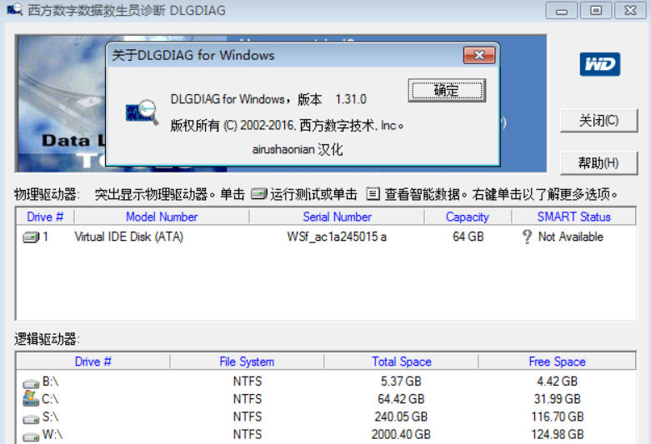The width and height of the screenshot is (651, 444).
Task: Select the B:\ logical drive row label
Action: click(x=51, y=382)
